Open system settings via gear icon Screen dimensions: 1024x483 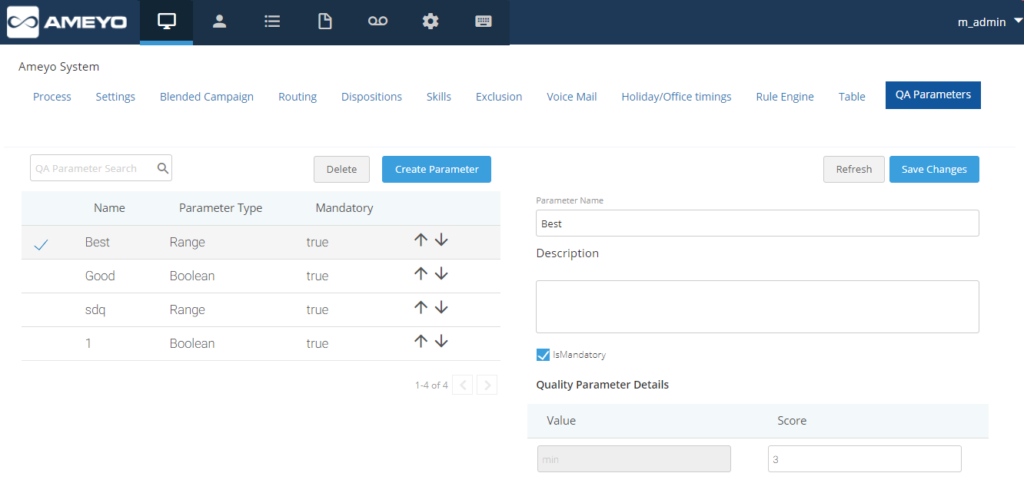[431, 22]
